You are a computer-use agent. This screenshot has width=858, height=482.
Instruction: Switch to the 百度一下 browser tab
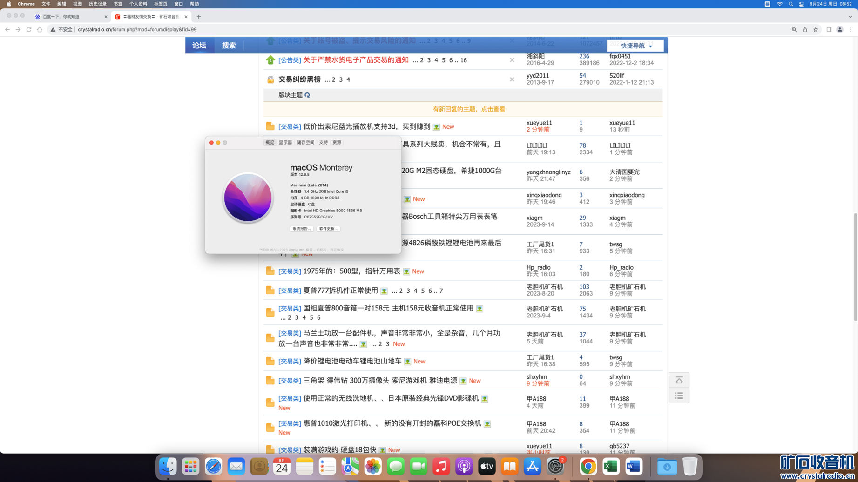(70, 17)
